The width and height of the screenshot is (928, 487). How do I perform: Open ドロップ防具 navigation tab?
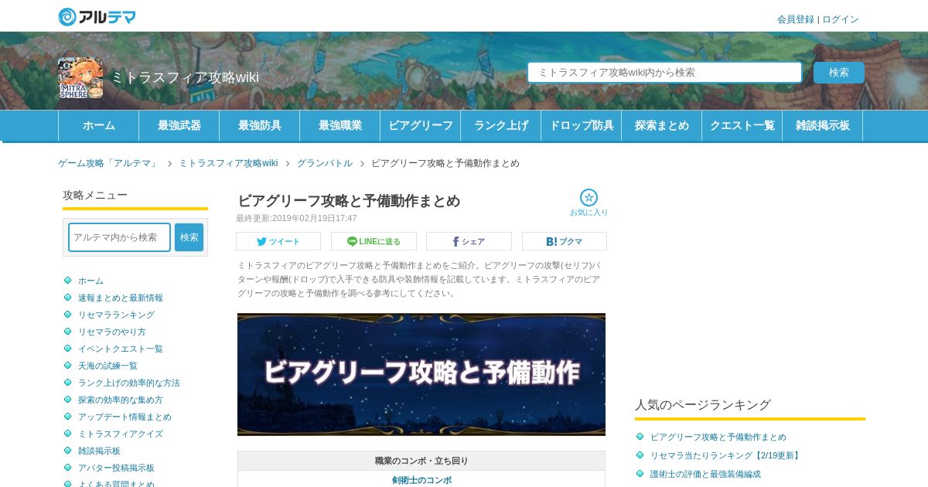[x=581, y=125]
